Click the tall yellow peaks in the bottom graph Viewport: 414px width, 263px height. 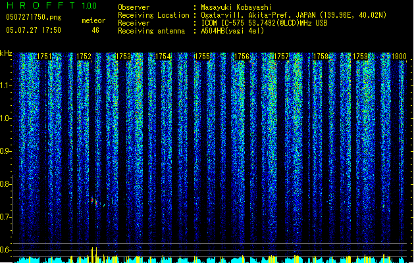pos(94,254)
